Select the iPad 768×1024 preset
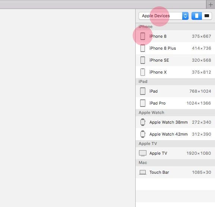Viewport: 215px width, 207px height. click(x=175, y=91)
